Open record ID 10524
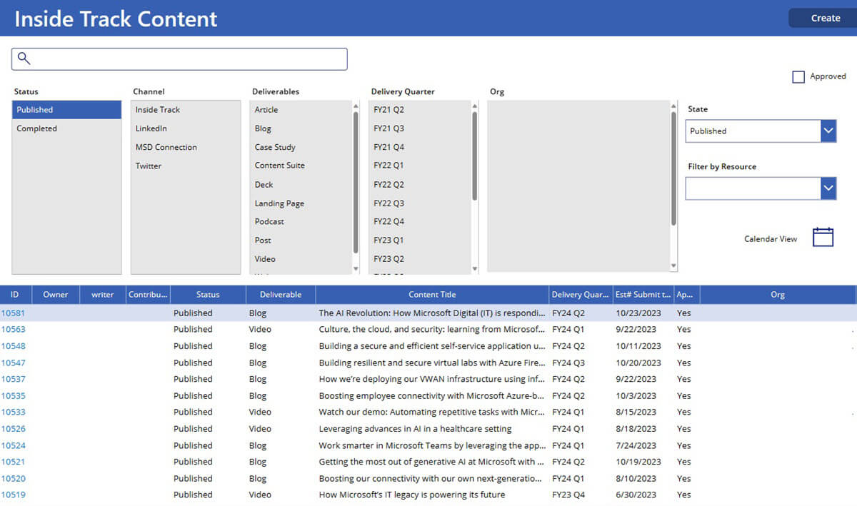857x506 pixels. coord(13,445)
